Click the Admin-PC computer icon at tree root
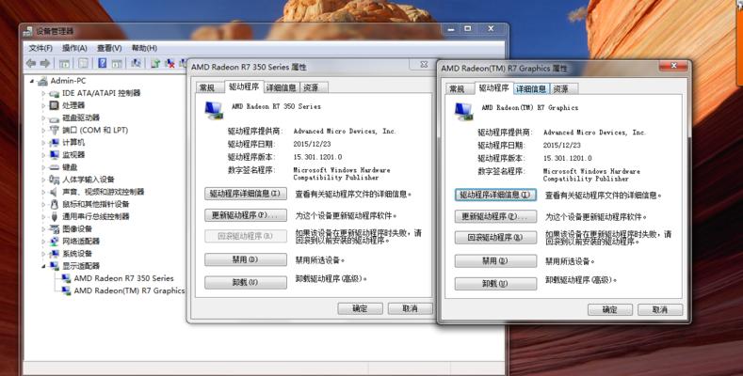The height and width of the screenshot is (376, 743). click(42, 81)
